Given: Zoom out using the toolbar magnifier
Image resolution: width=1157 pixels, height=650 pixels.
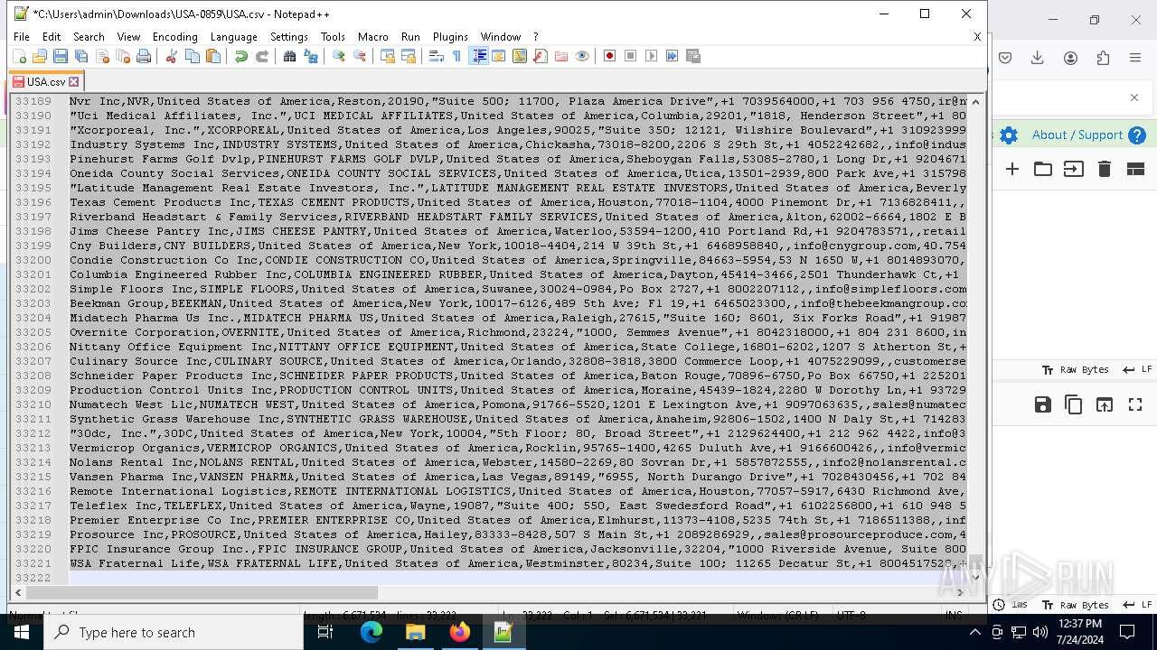Looking at the screenshot, I should click(x=359, y=56).
